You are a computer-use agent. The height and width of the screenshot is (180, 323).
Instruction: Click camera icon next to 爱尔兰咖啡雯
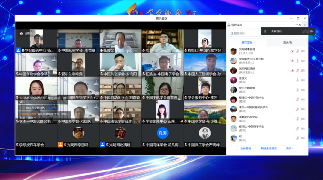(x=303, y=90)
